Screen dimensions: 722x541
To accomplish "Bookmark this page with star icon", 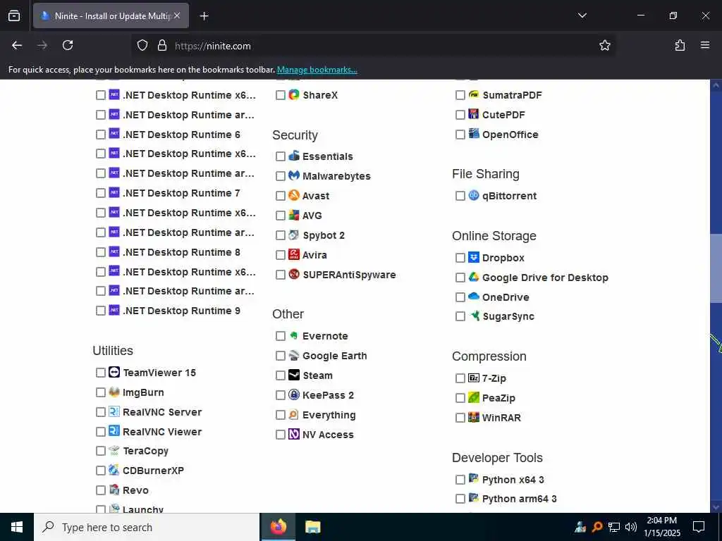I will click(604, 45).
